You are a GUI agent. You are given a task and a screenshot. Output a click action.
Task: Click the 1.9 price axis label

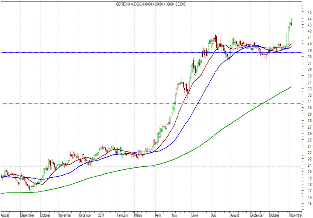310,178
